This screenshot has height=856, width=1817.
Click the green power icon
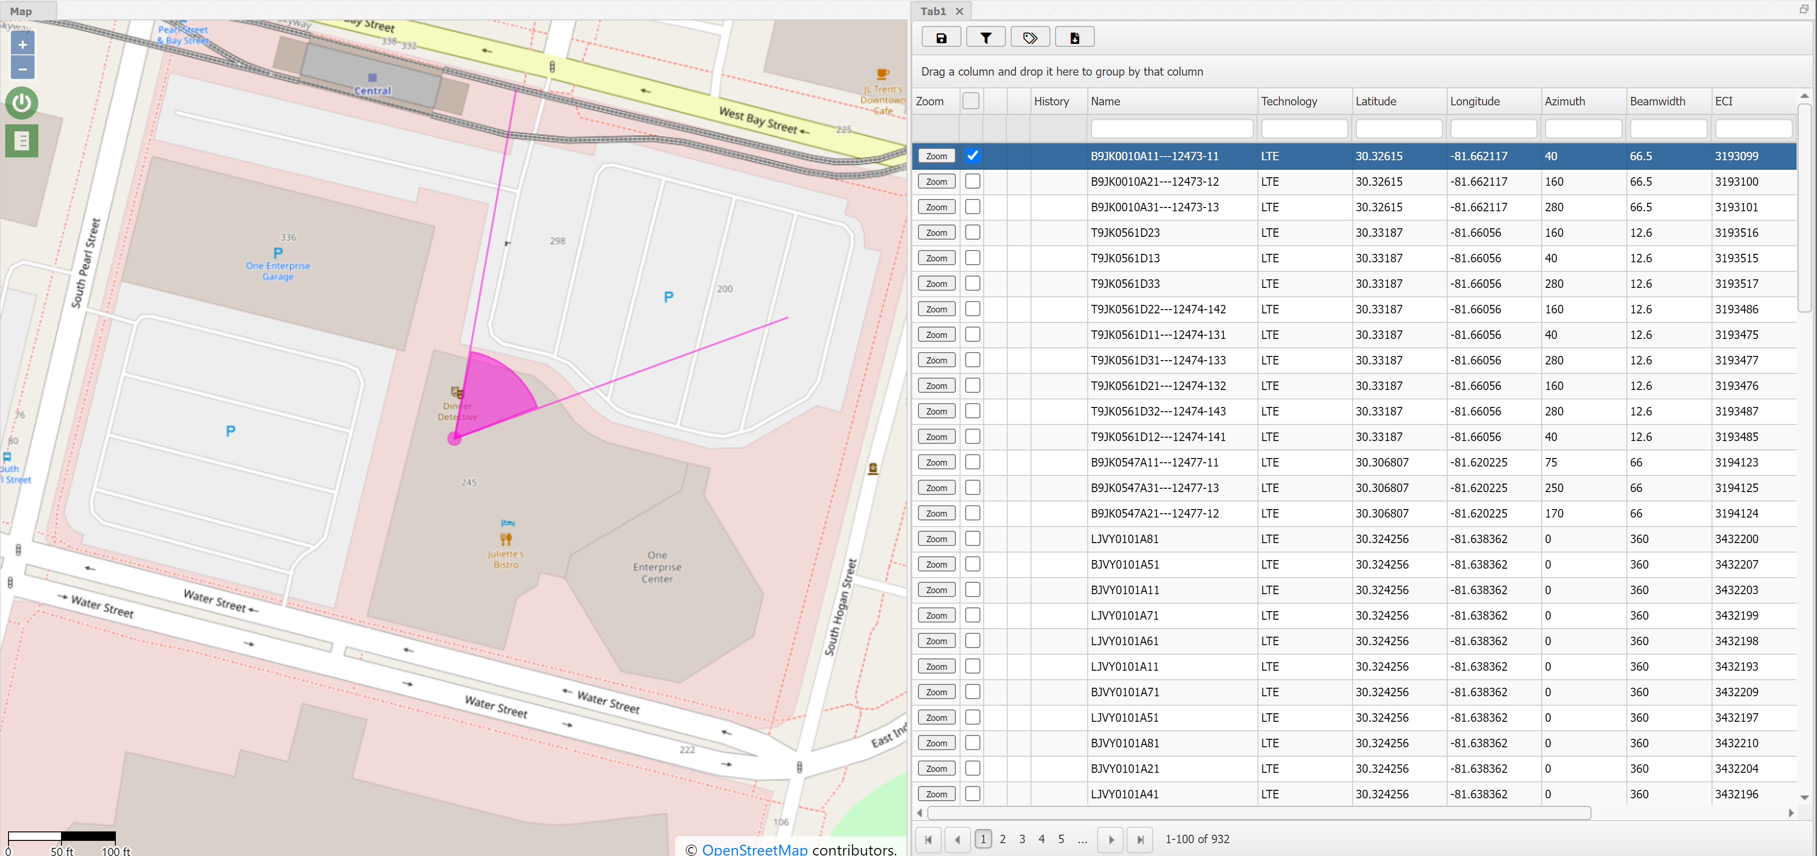coord(22,103)
